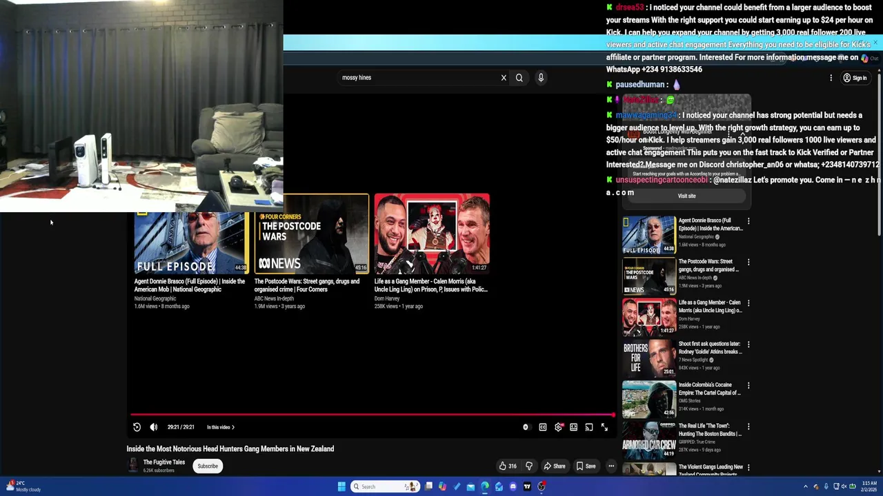Subscribe to The Fugitive Tales
This screenshot has height=496, width=883.
click(208, 466)
